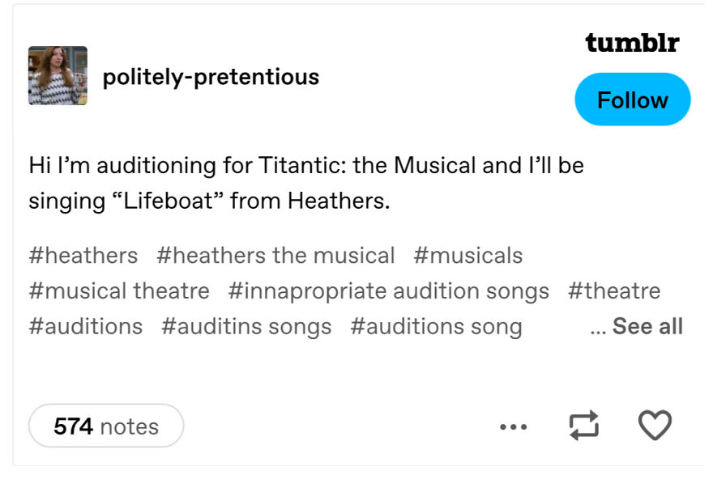Follow the politely-pretentious blog
The image size is (713, 479).
632,100
